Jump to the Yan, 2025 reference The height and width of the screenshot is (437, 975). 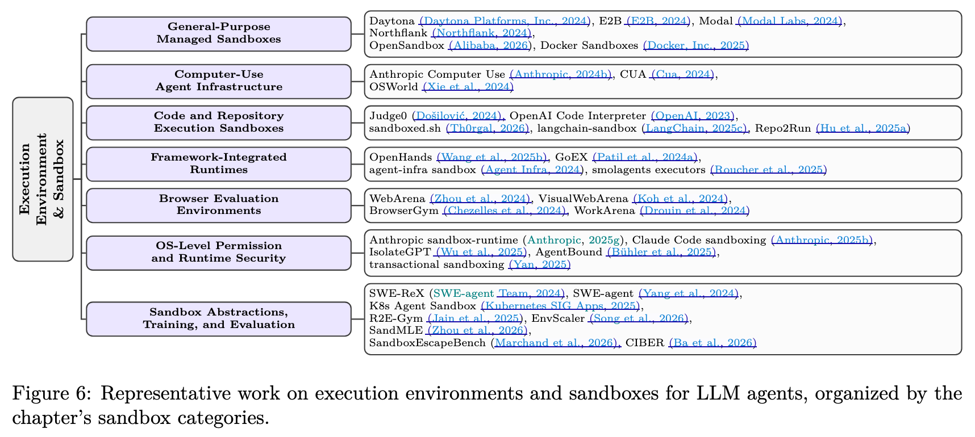pyautogui.click(x=540, y=264)
